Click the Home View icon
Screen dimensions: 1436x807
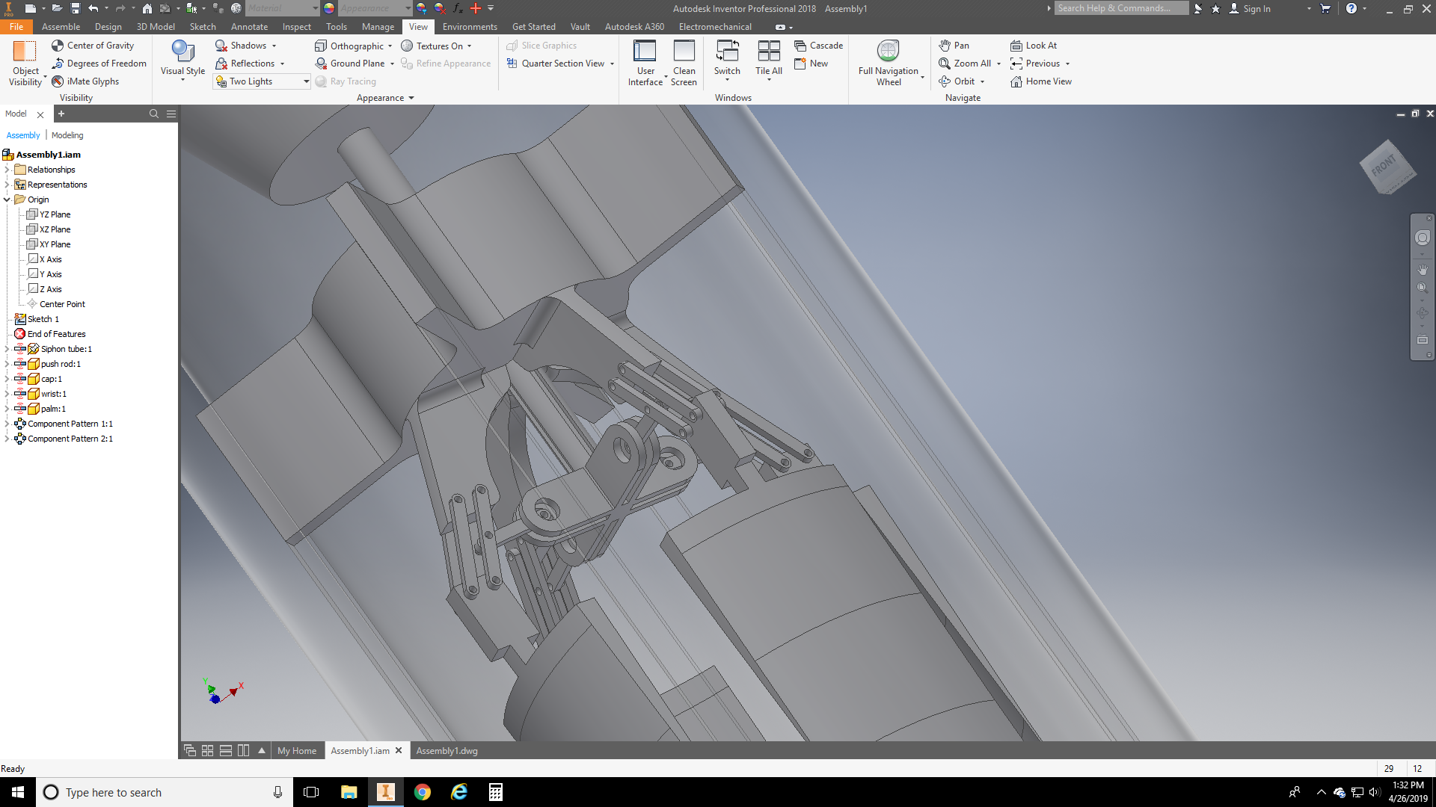click(1016, 81)
